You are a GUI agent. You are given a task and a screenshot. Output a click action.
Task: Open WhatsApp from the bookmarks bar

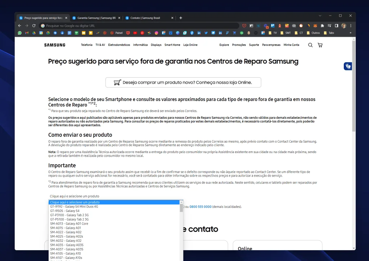pyautogui.click(x=19, y=32)
